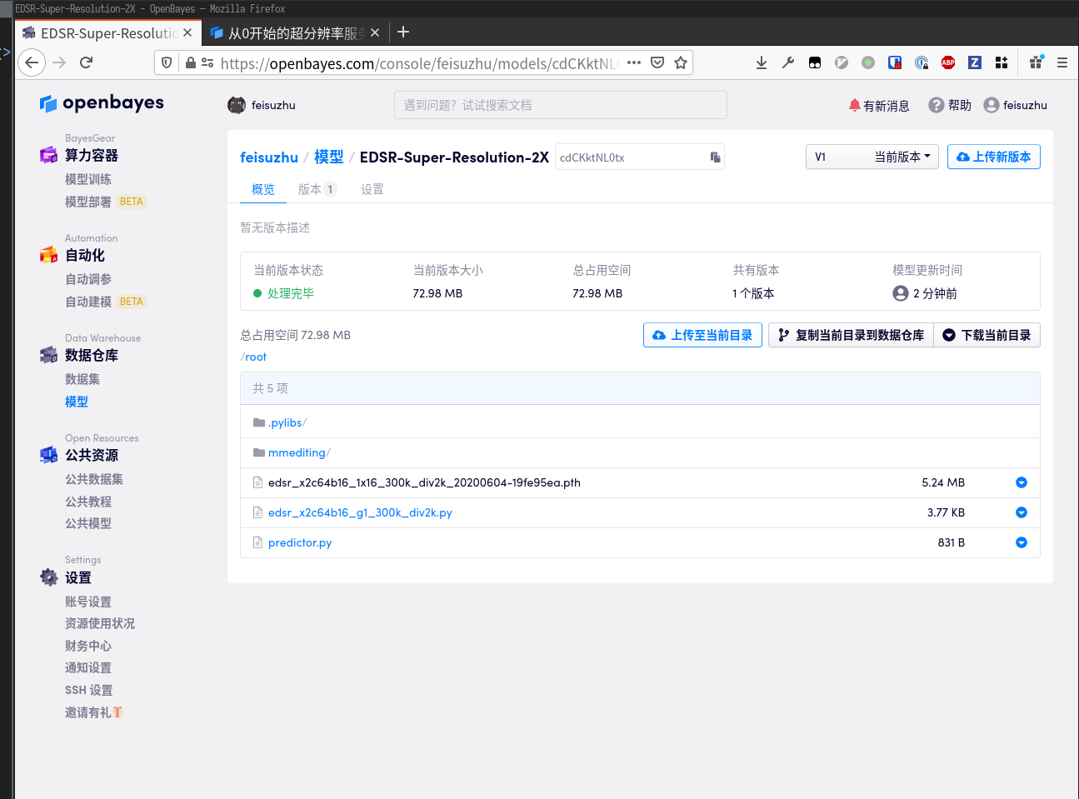1079x799 pixels.
Task: Expand options for the edsr .pth file
Action: pos(1021,482)
